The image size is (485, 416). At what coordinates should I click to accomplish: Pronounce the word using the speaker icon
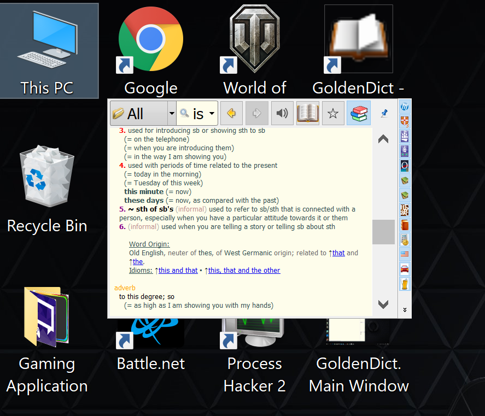pos(282,113)
